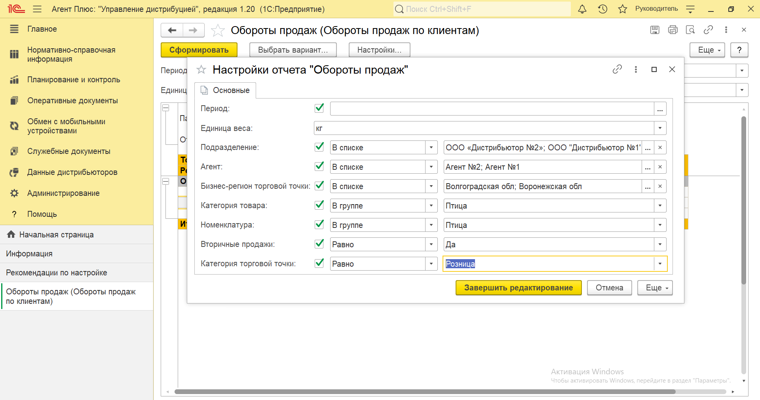This screenshot has height=400, width=760.
Task: Open Планирование и контроль section
Action: 74,80
